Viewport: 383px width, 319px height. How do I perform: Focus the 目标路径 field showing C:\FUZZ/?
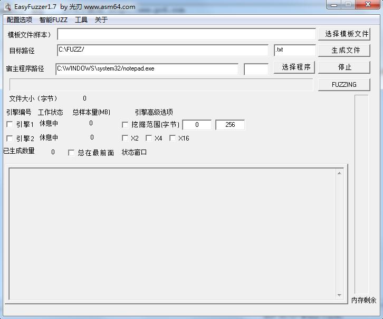163,50
